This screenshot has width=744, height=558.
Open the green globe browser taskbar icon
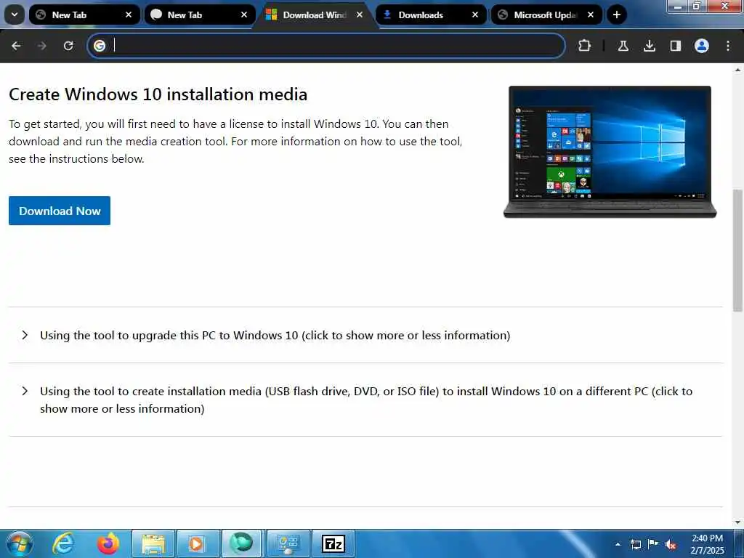pyautogui.click(x=241, y=543)
